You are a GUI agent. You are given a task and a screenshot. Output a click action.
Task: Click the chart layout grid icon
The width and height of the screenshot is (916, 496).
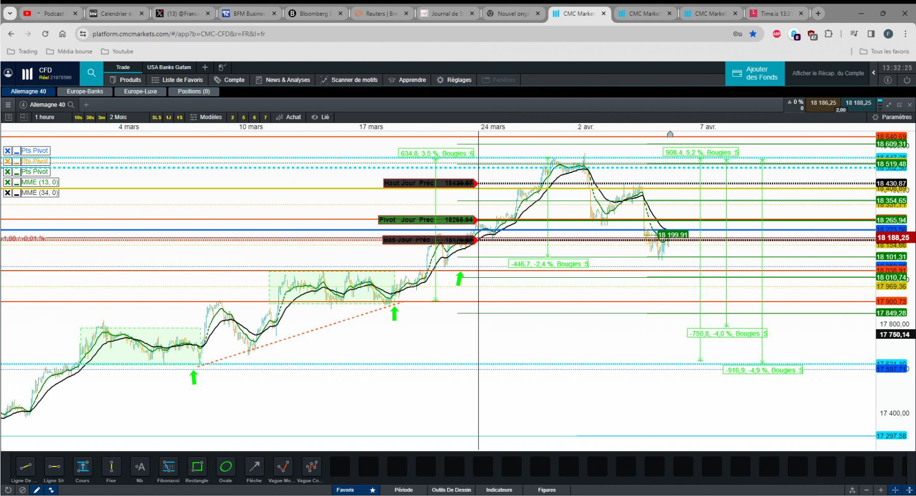coord(24,117)
